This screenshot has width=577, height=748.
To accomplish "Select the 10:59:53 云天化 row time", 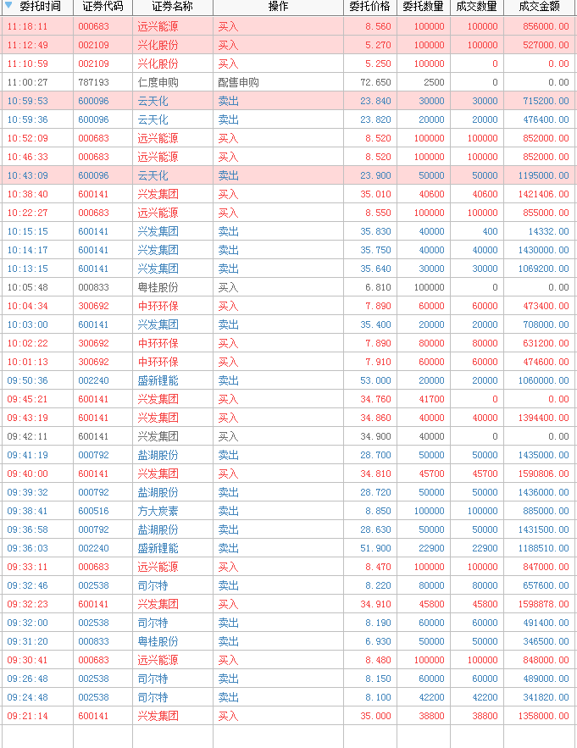I will [x=27, y=101].
